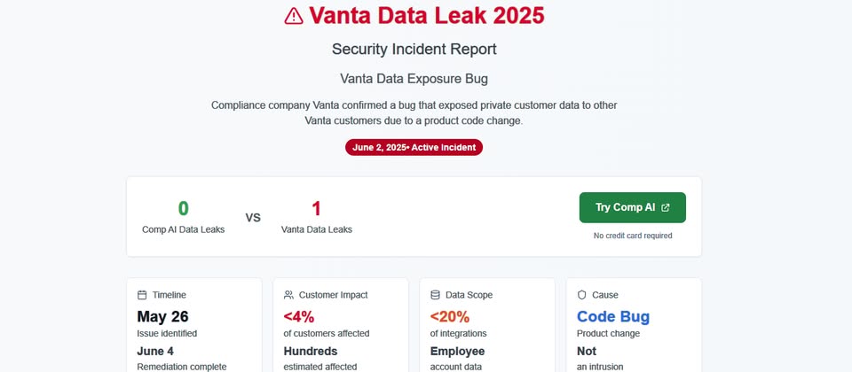Click the database icon beside Data Scope
The height and width of the screenshot is (372, 852).
tap(435, 295)
